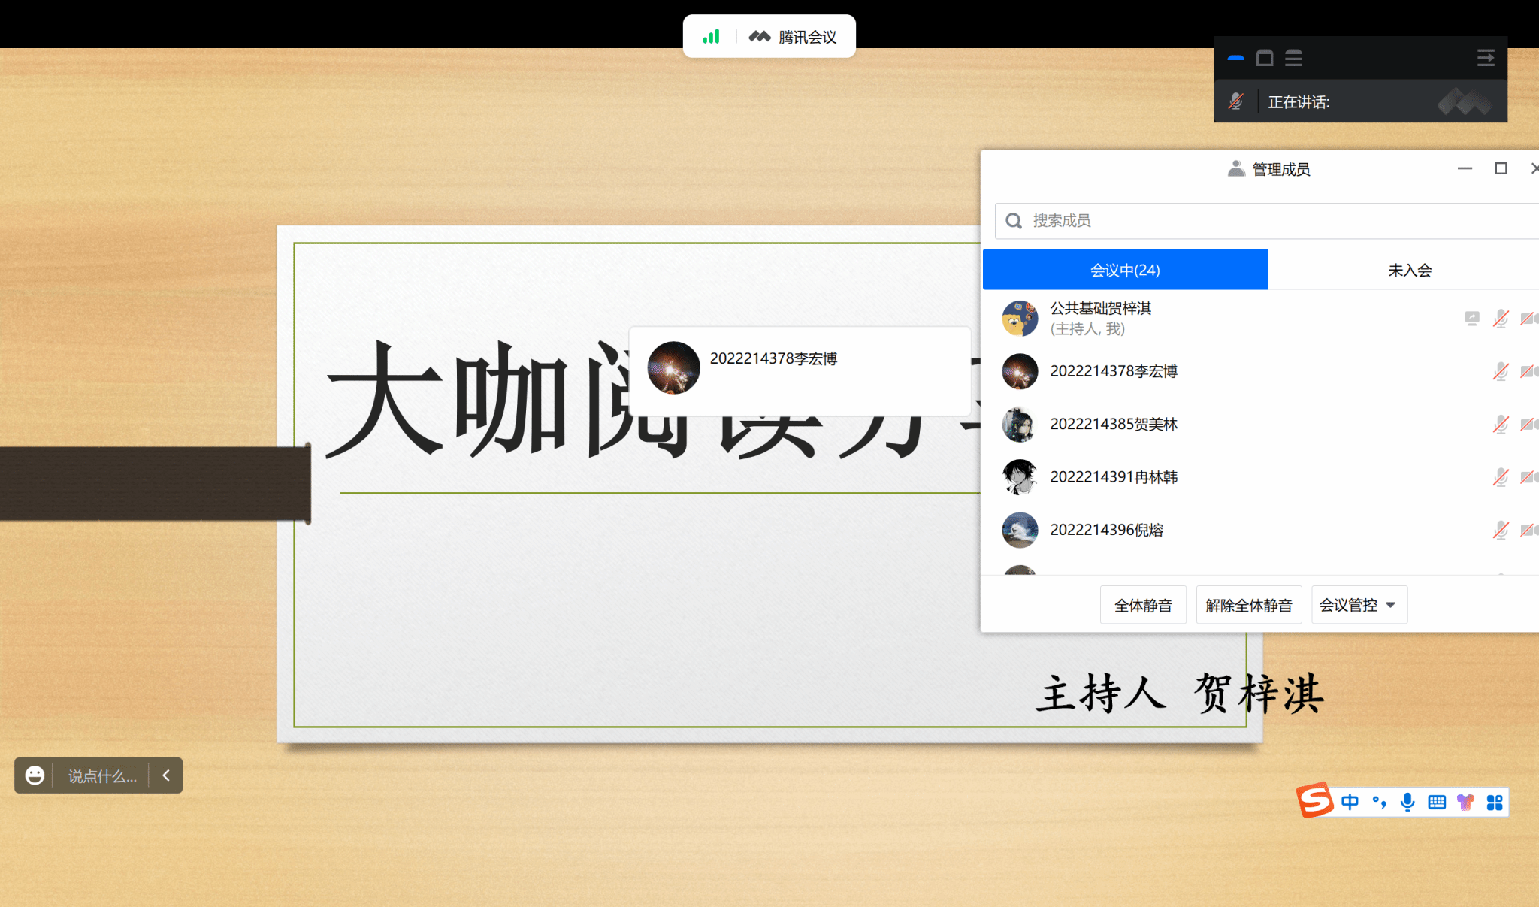1539x907 pixels.
Task: Switch speaker window to list view
Action: tap(1293, 58)
